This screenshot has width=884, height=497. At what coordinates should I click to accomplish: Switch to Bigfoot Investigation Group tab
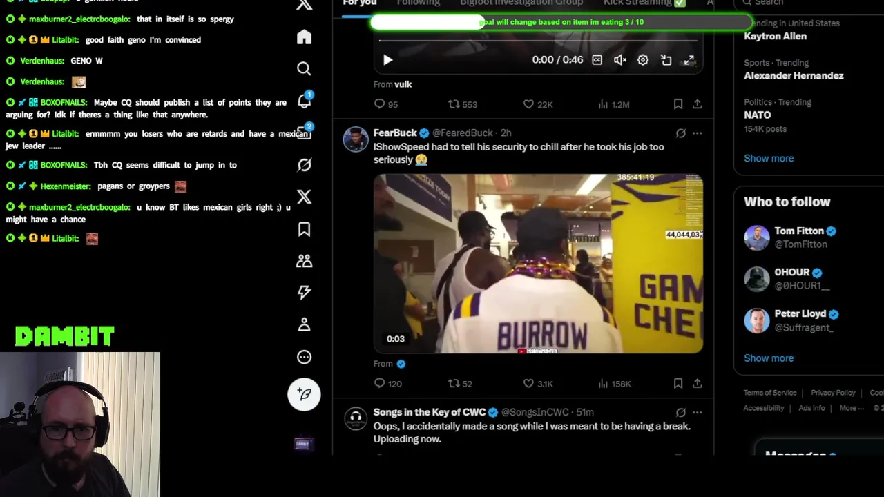point(521,3)
